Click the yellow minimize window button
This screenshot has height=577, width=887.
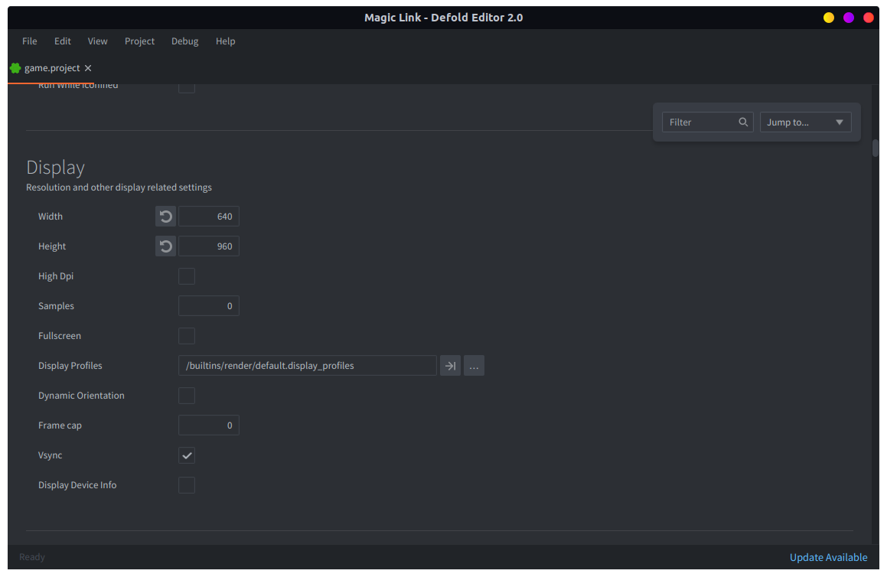828,18
